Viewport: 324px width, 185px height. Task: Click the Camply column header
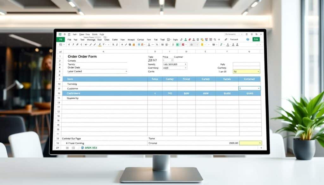coord(206,79)
